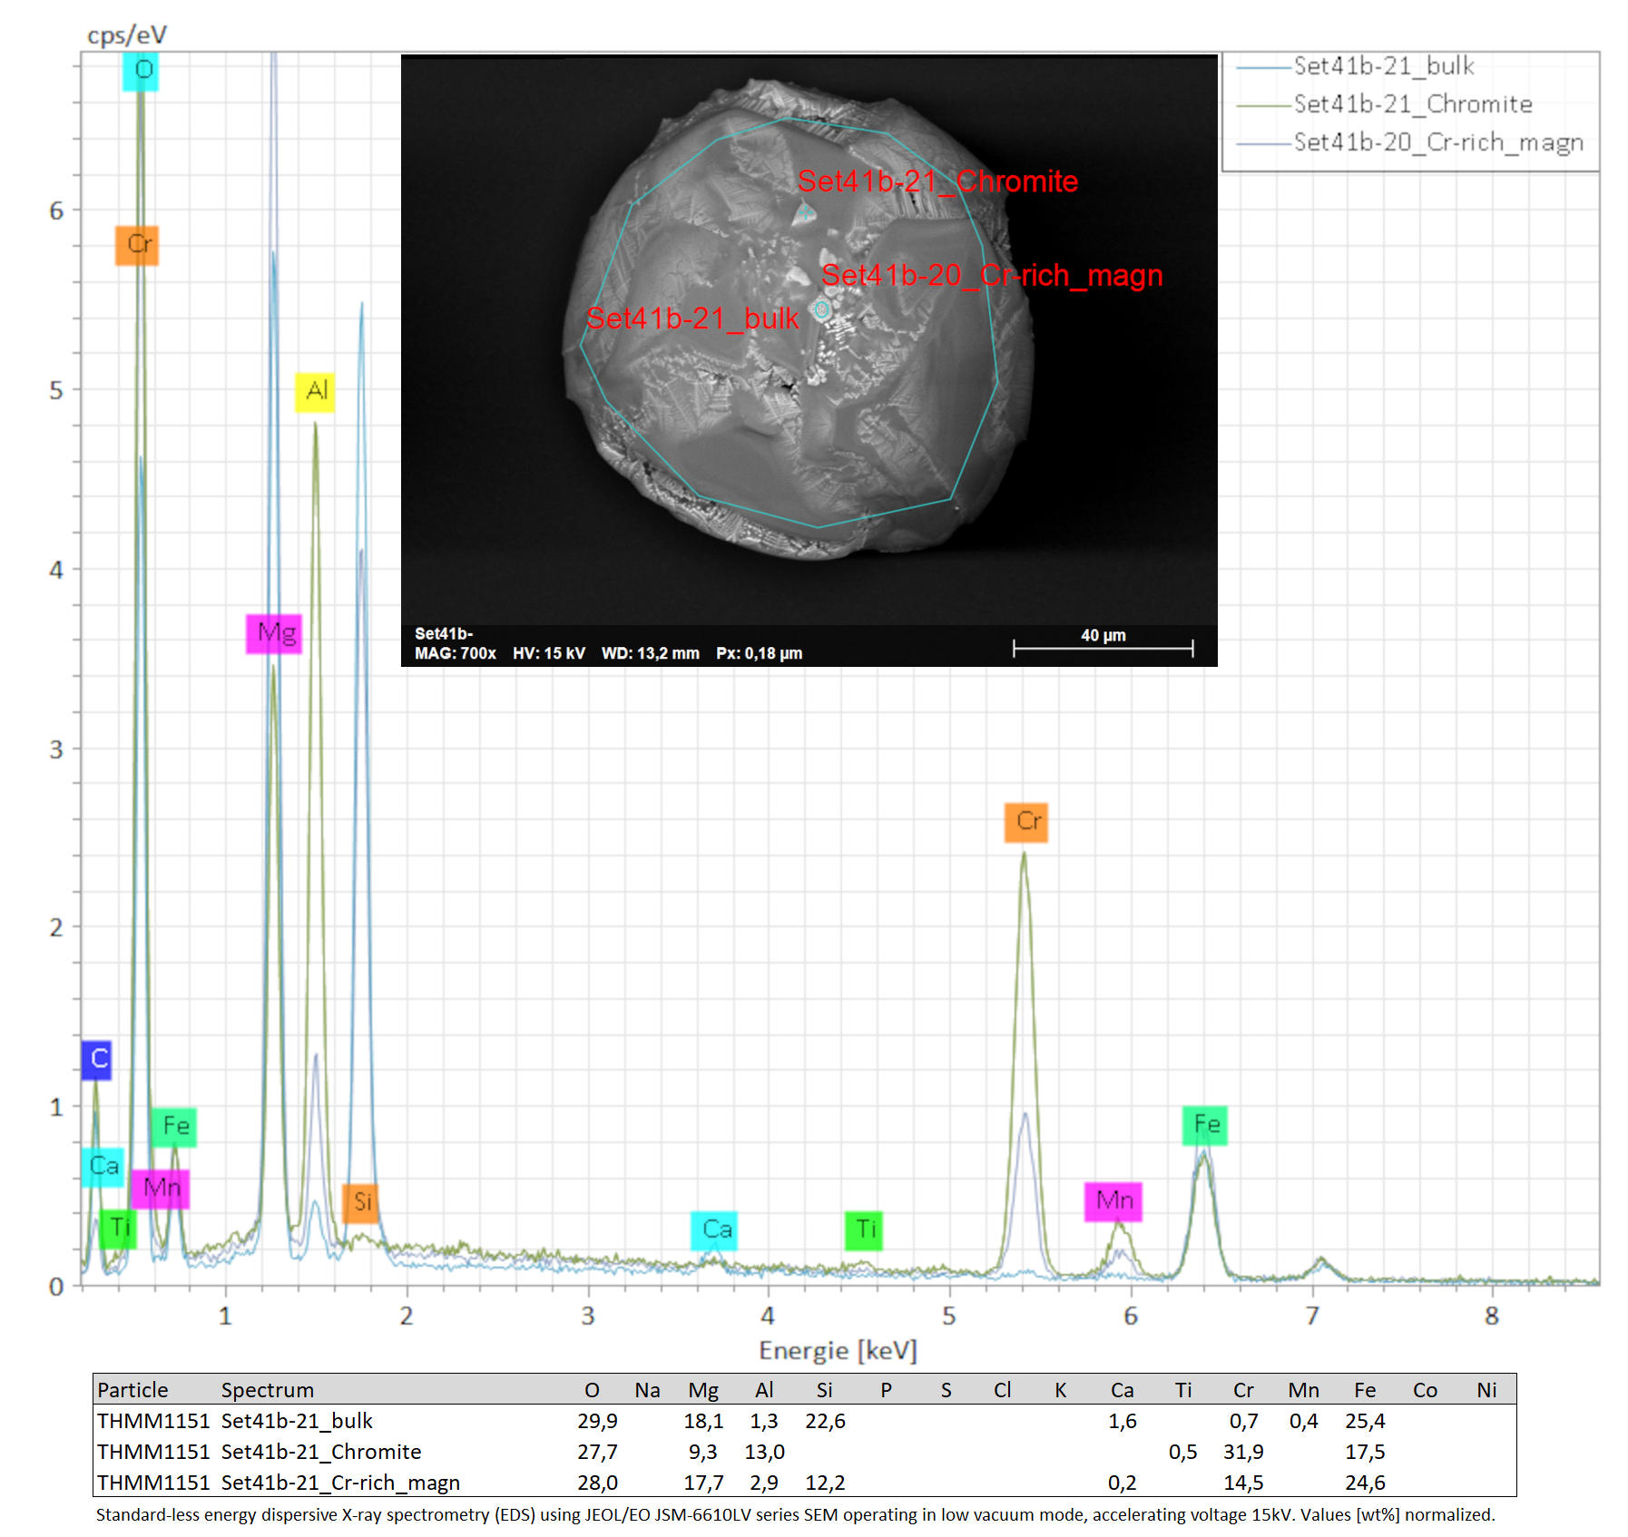Click the cyan O peak label
1628x1537 pixels.
click(x=141, y=71)
